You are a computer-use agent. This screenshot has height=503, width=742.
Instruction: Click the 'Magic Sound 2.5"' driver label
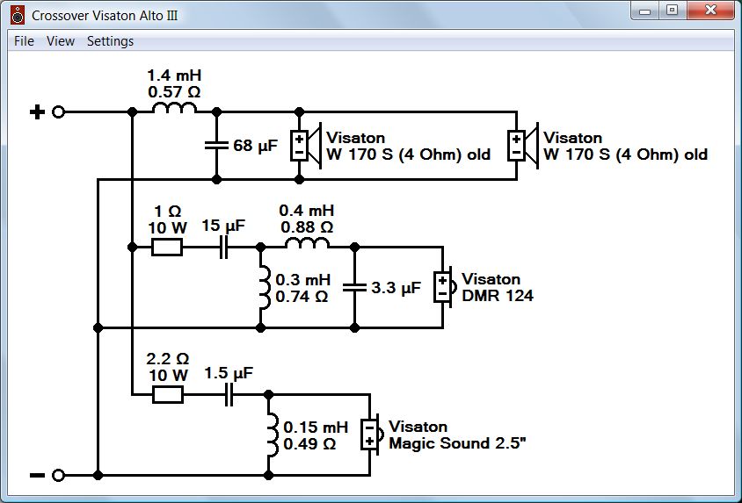[x=457, y=443]
